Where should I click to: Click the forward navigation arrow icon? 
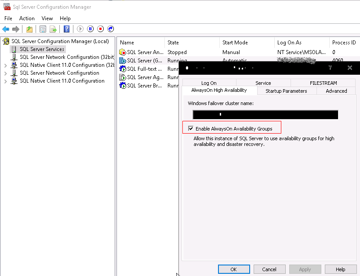pos(16,29)
